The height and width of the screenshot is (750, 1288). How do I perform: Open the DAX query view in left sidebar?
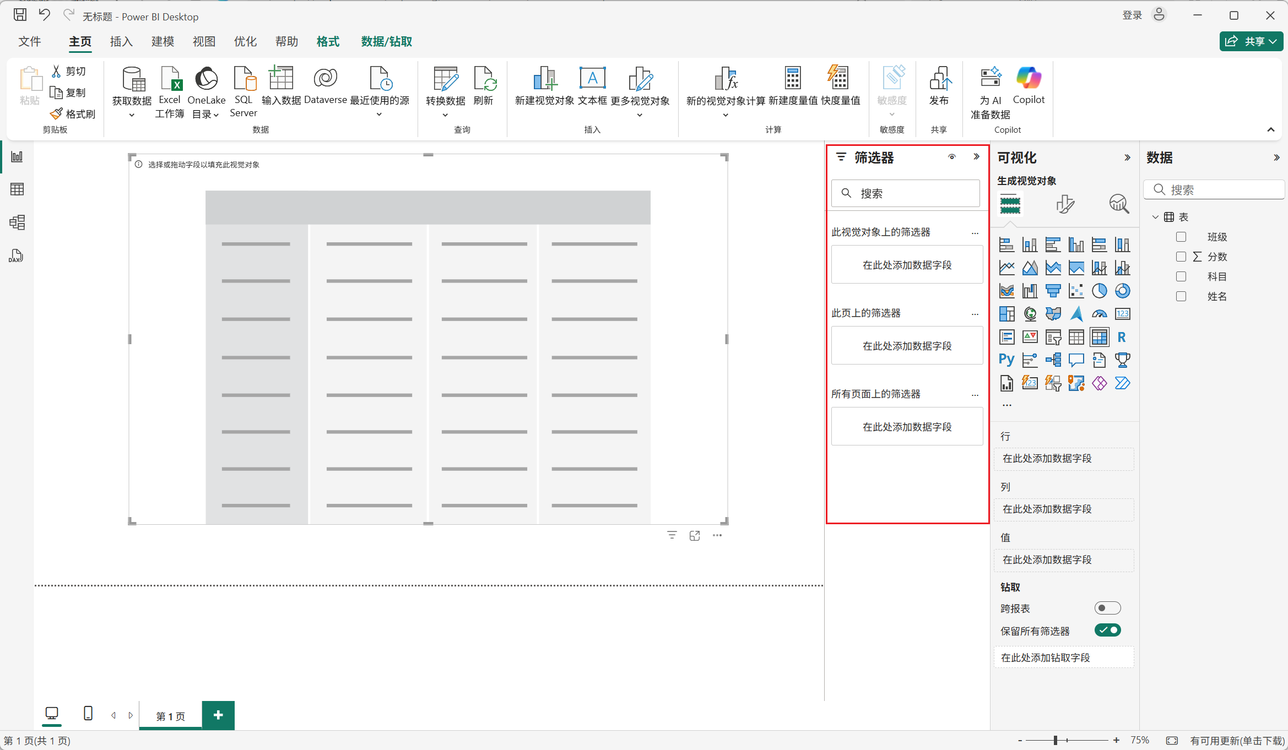coord(17,256)
